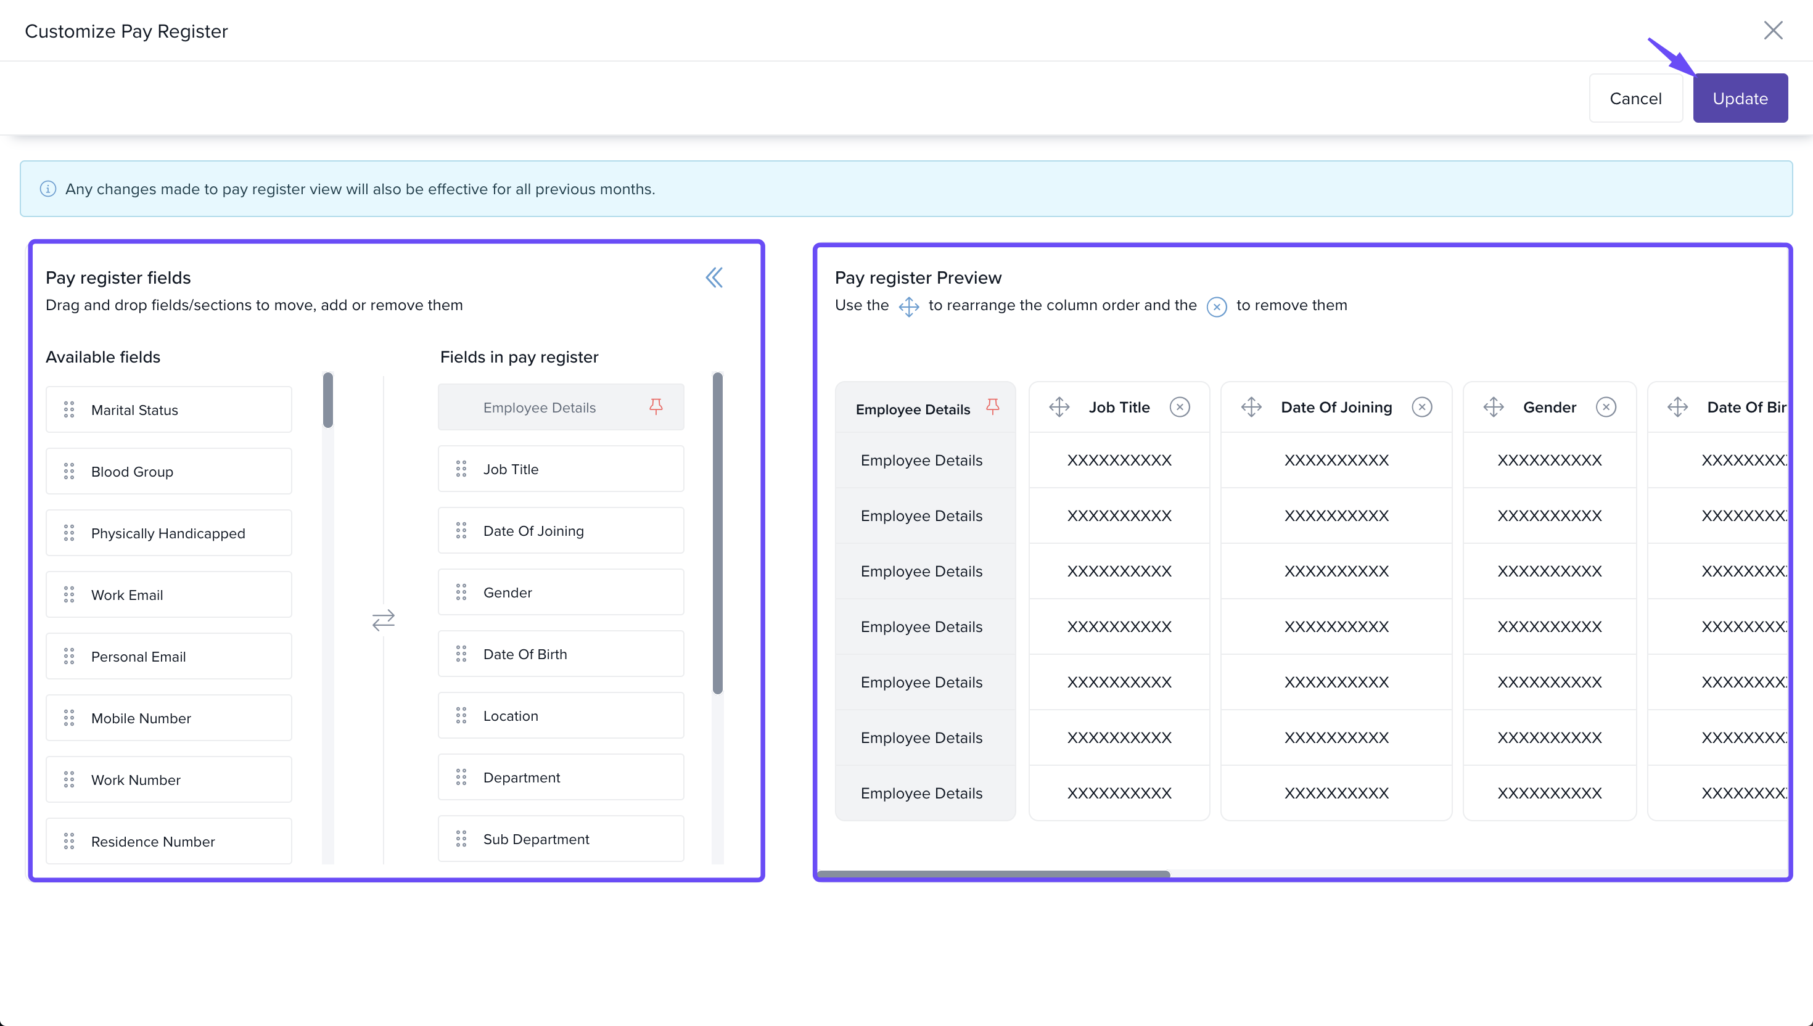Image resolution: width=1813 pixels, height=1026 pixels.
Task: Click drag handle of Marital Status field
Action: click(x=69, y=409)
